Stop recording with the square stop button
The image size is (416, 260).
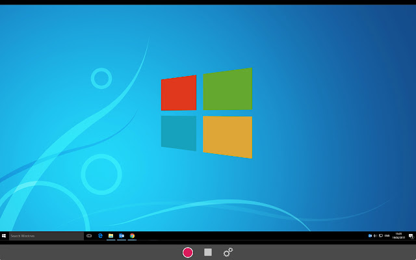point(208,252)
